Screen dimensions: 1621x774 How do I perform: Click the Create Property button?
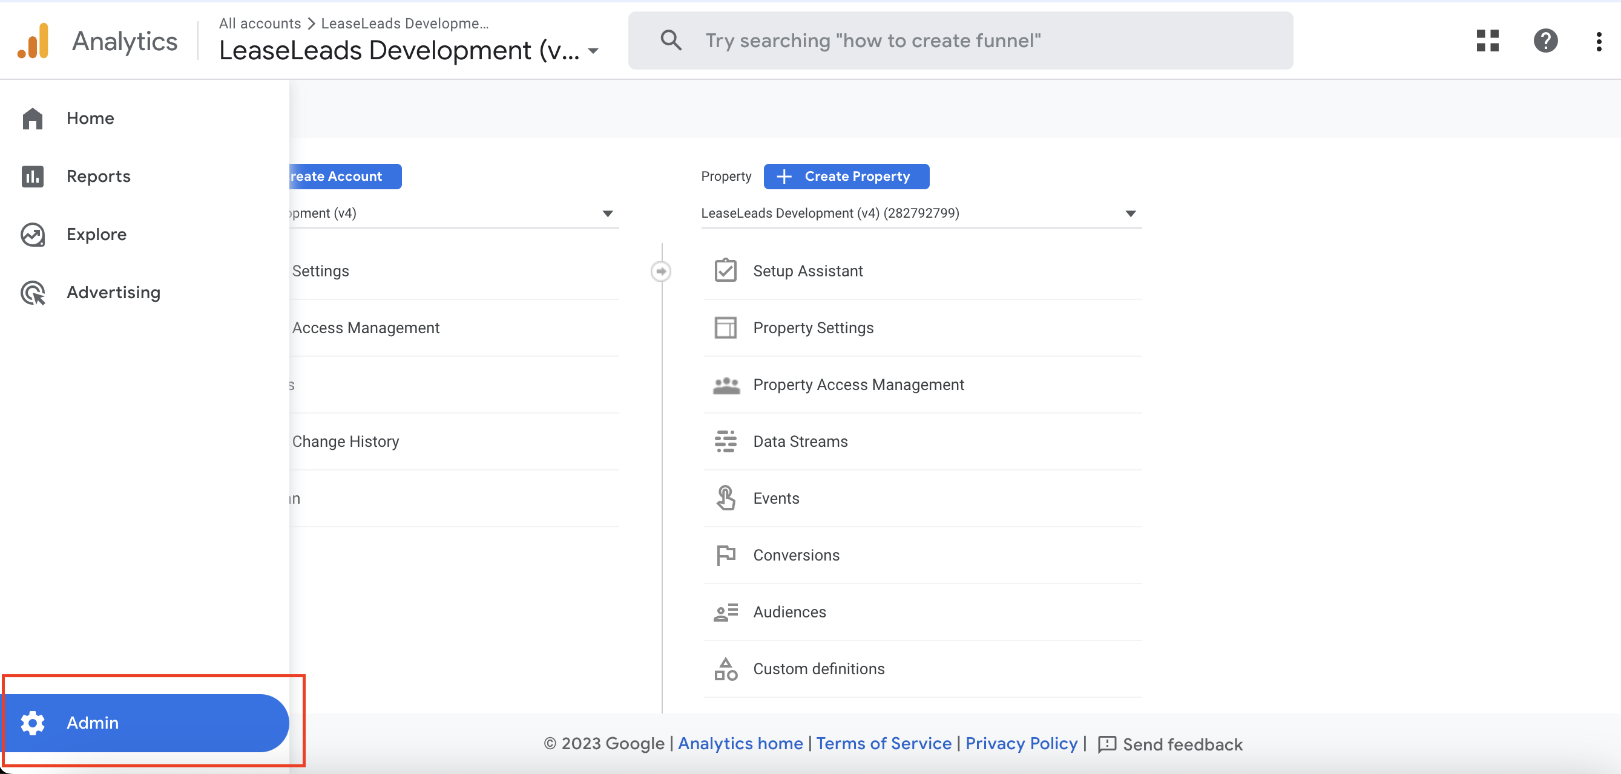tap(846, 177)
